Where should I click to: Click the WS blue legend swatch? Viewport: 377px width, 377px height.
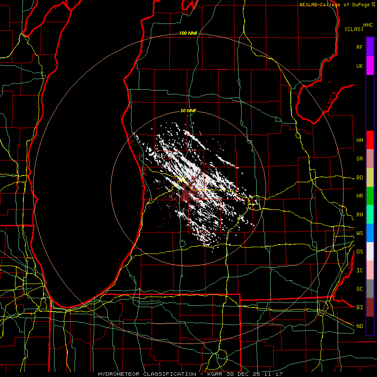point(370,233)
